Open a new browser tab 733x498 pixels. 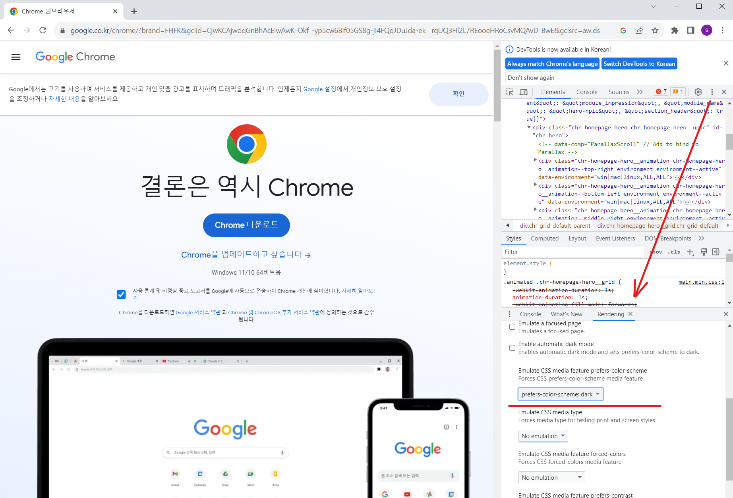pos(134,11)
